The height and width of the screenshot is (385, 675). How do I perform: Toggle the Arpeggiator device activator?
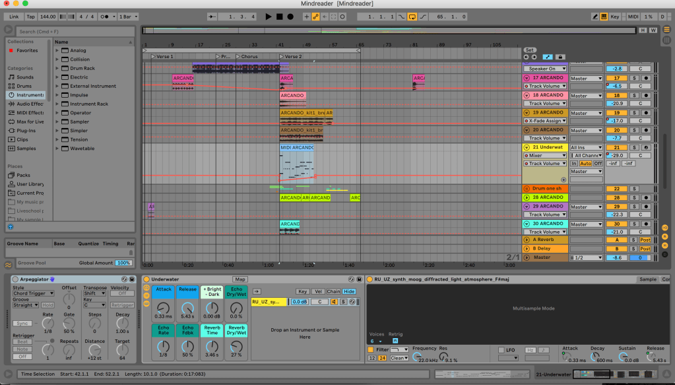tap(15, 279)
